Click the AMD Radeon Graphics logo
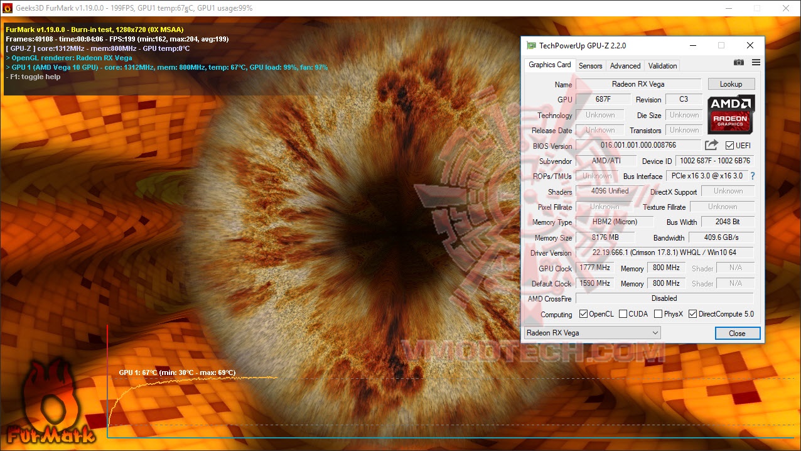 tap(731, 114)
